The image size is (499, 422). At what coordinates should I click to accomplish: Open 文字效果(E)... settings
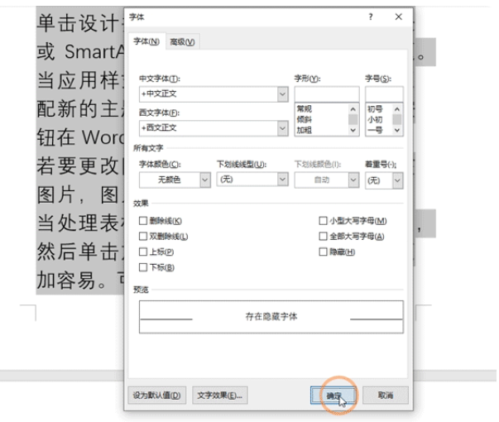[x=220, y=396]
